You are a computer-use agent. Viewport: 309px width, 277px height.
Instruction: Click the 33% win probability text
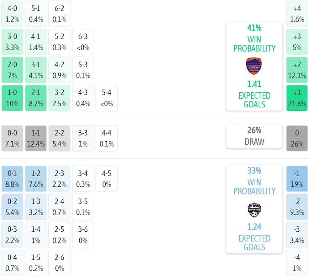coord(254,171)
